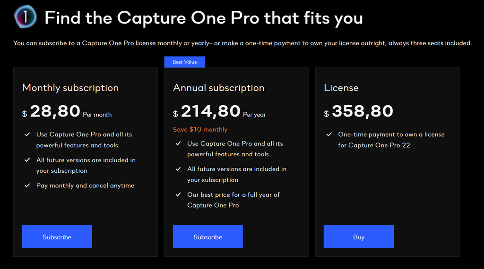
Task: Select the Annual subscription heading
Action: point(218,88)
